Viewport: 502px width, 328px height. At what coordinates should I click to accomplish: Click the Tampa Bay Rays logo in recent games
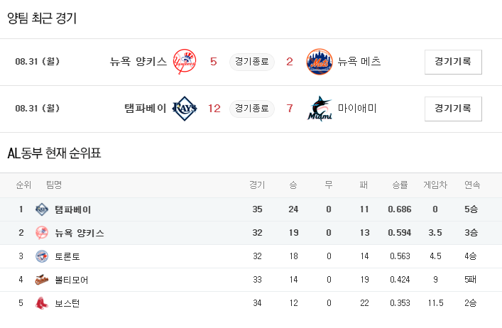click(x=185, y=109)
